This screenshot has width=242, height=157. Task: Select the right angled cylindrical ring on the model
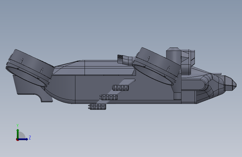tap(157, 66)
